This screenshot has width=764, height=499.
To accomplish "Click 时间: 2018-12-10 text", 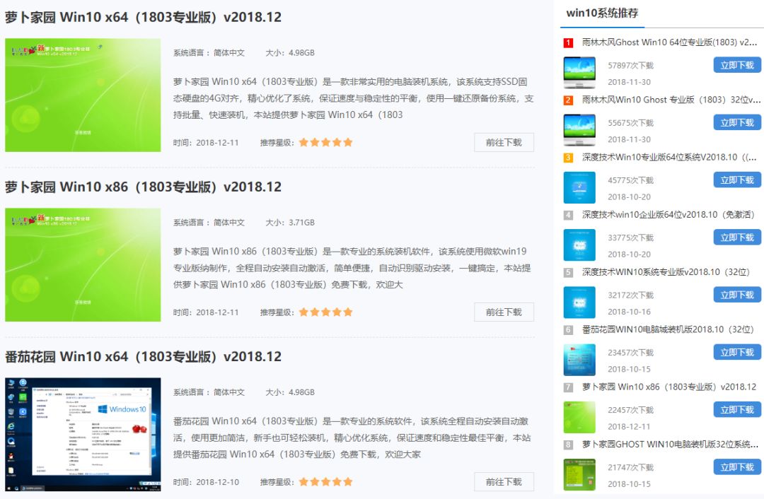I will pyautogui.click(x=206, y=482).
